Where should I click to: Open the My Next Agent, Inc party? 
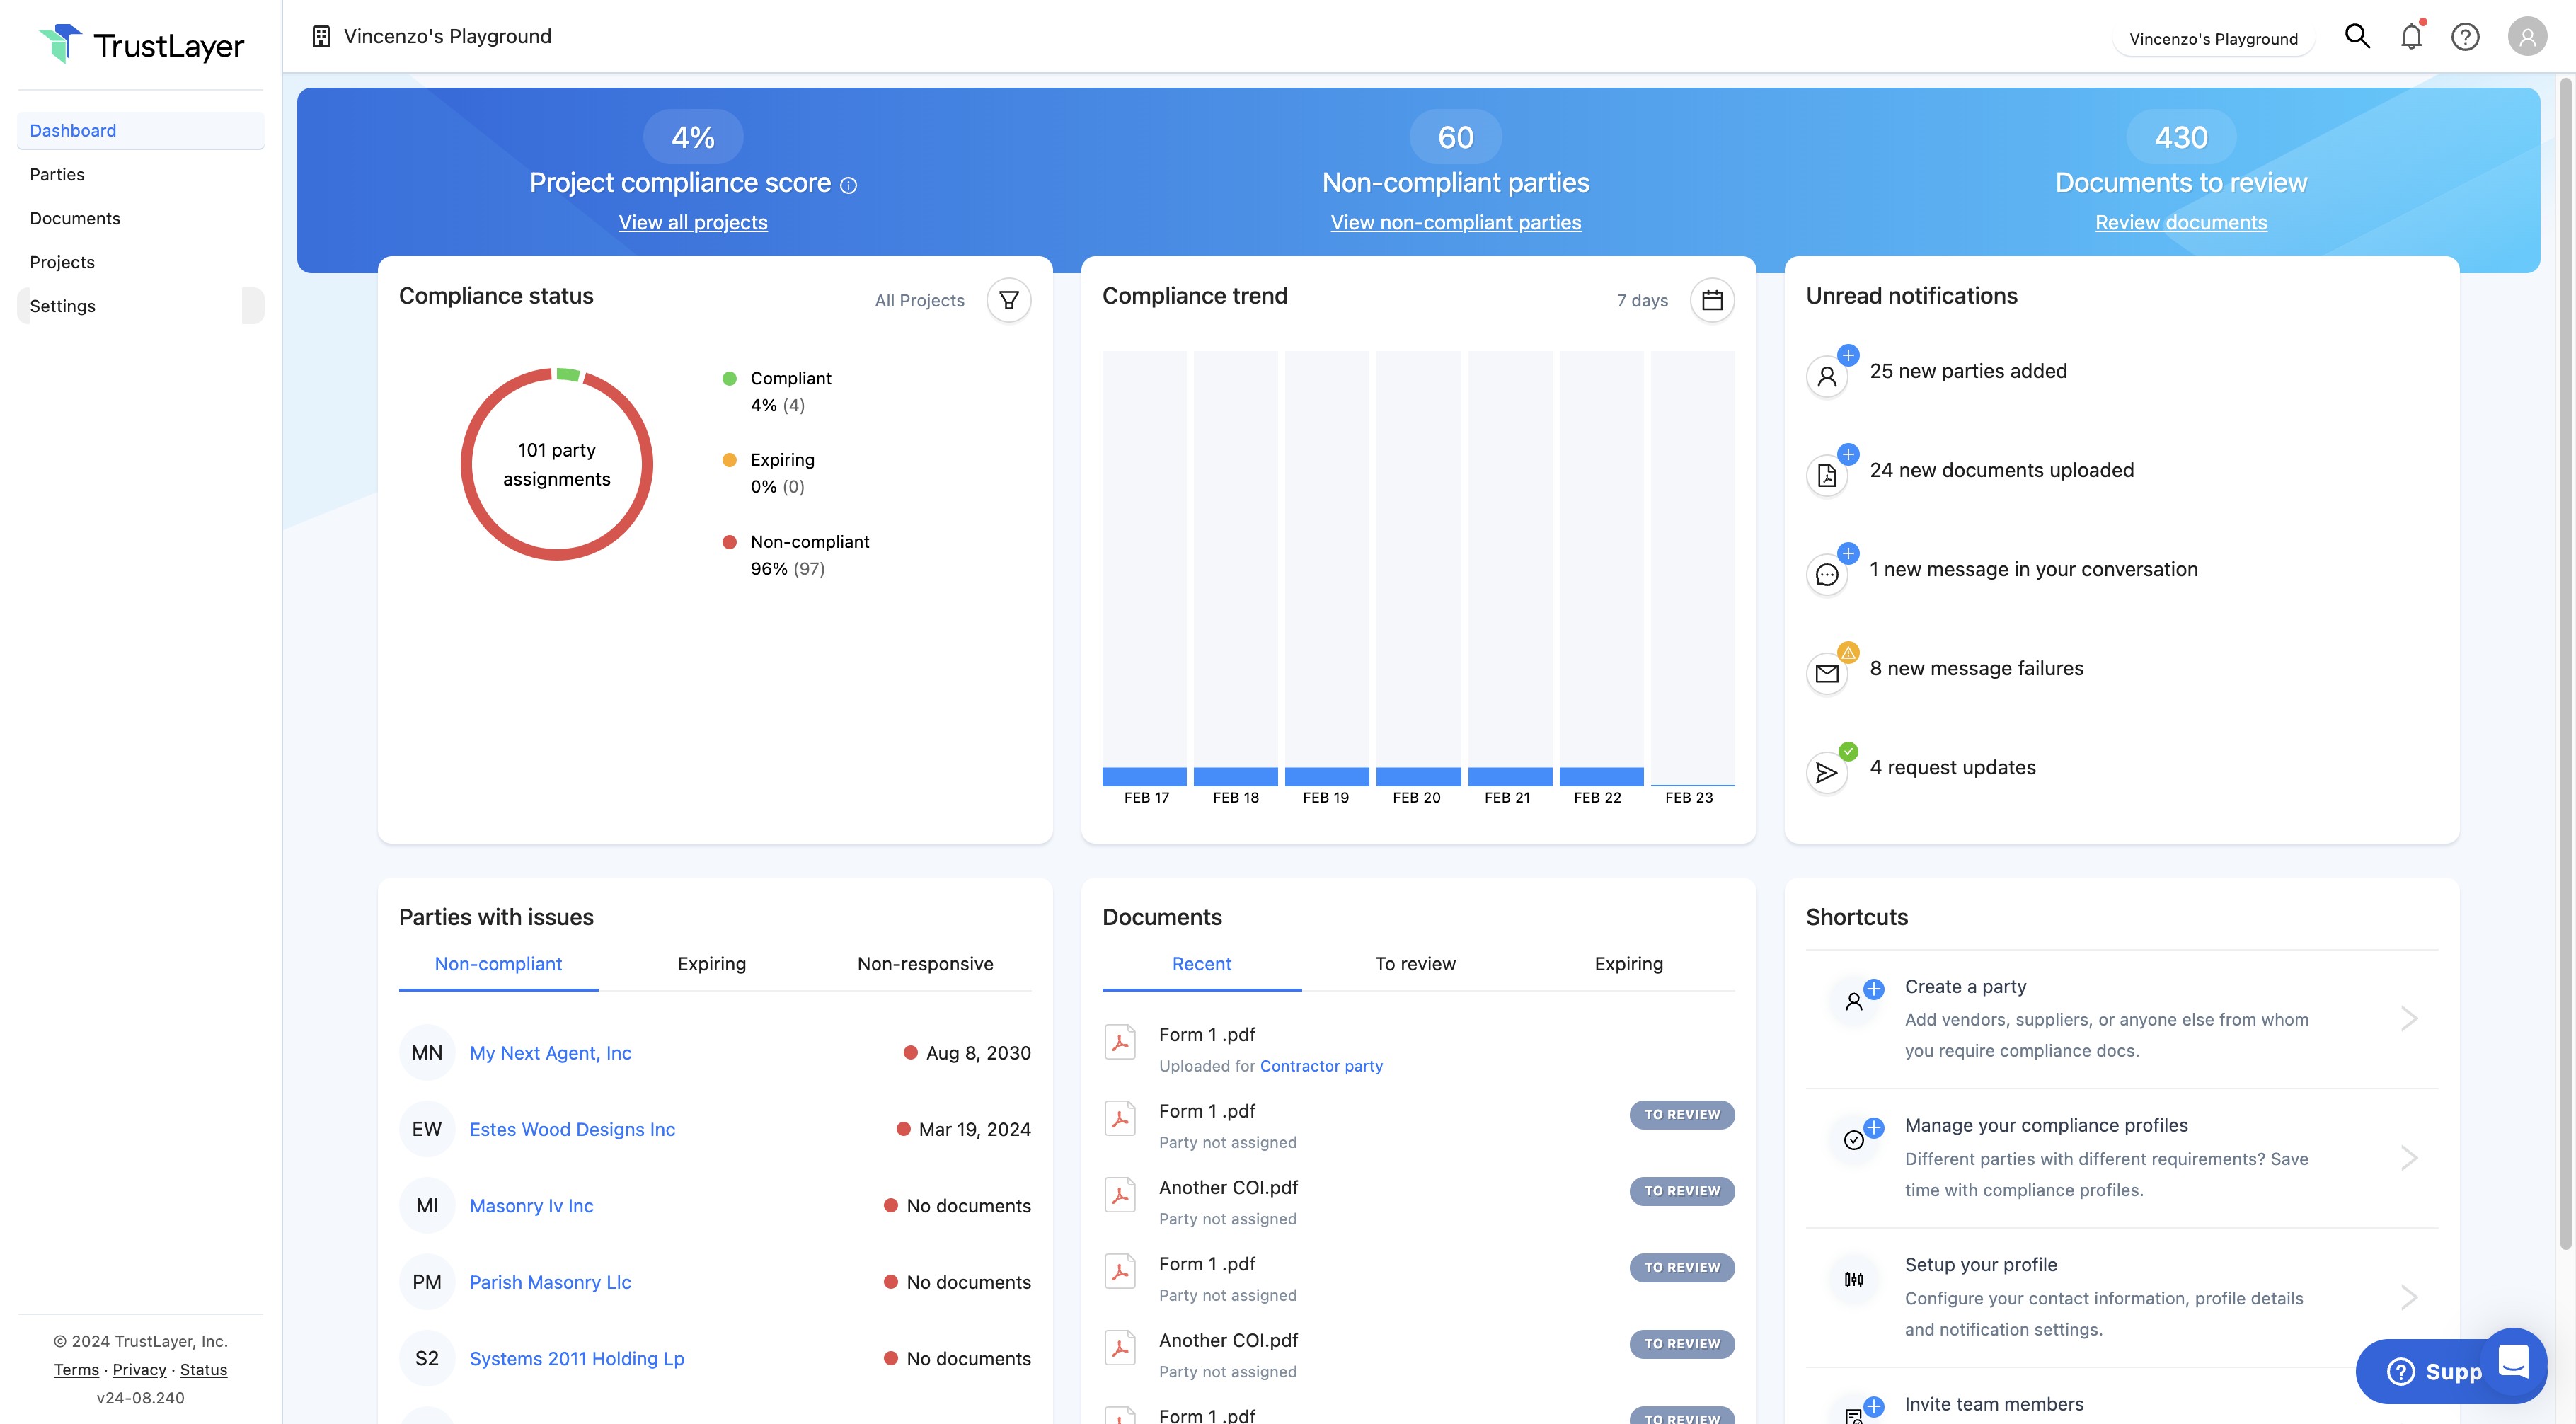[x=551, y=1053]
